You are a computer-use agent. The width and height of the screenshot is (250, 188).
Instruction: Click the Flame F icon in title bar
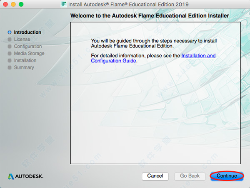pyautogui.click(x=64, y=4)
